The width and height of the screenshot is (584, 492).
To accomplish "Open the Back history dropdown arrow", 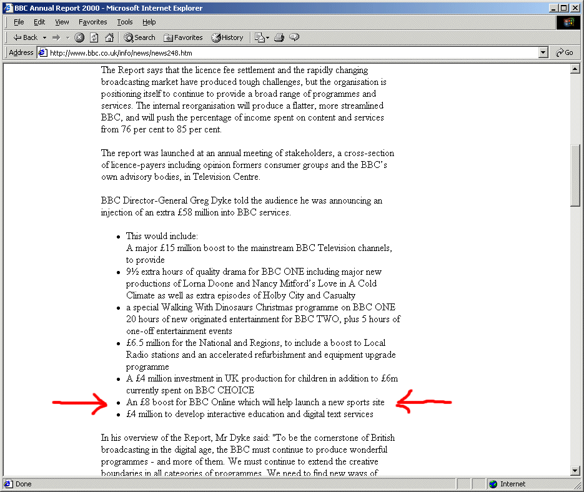I will [45, 37].
